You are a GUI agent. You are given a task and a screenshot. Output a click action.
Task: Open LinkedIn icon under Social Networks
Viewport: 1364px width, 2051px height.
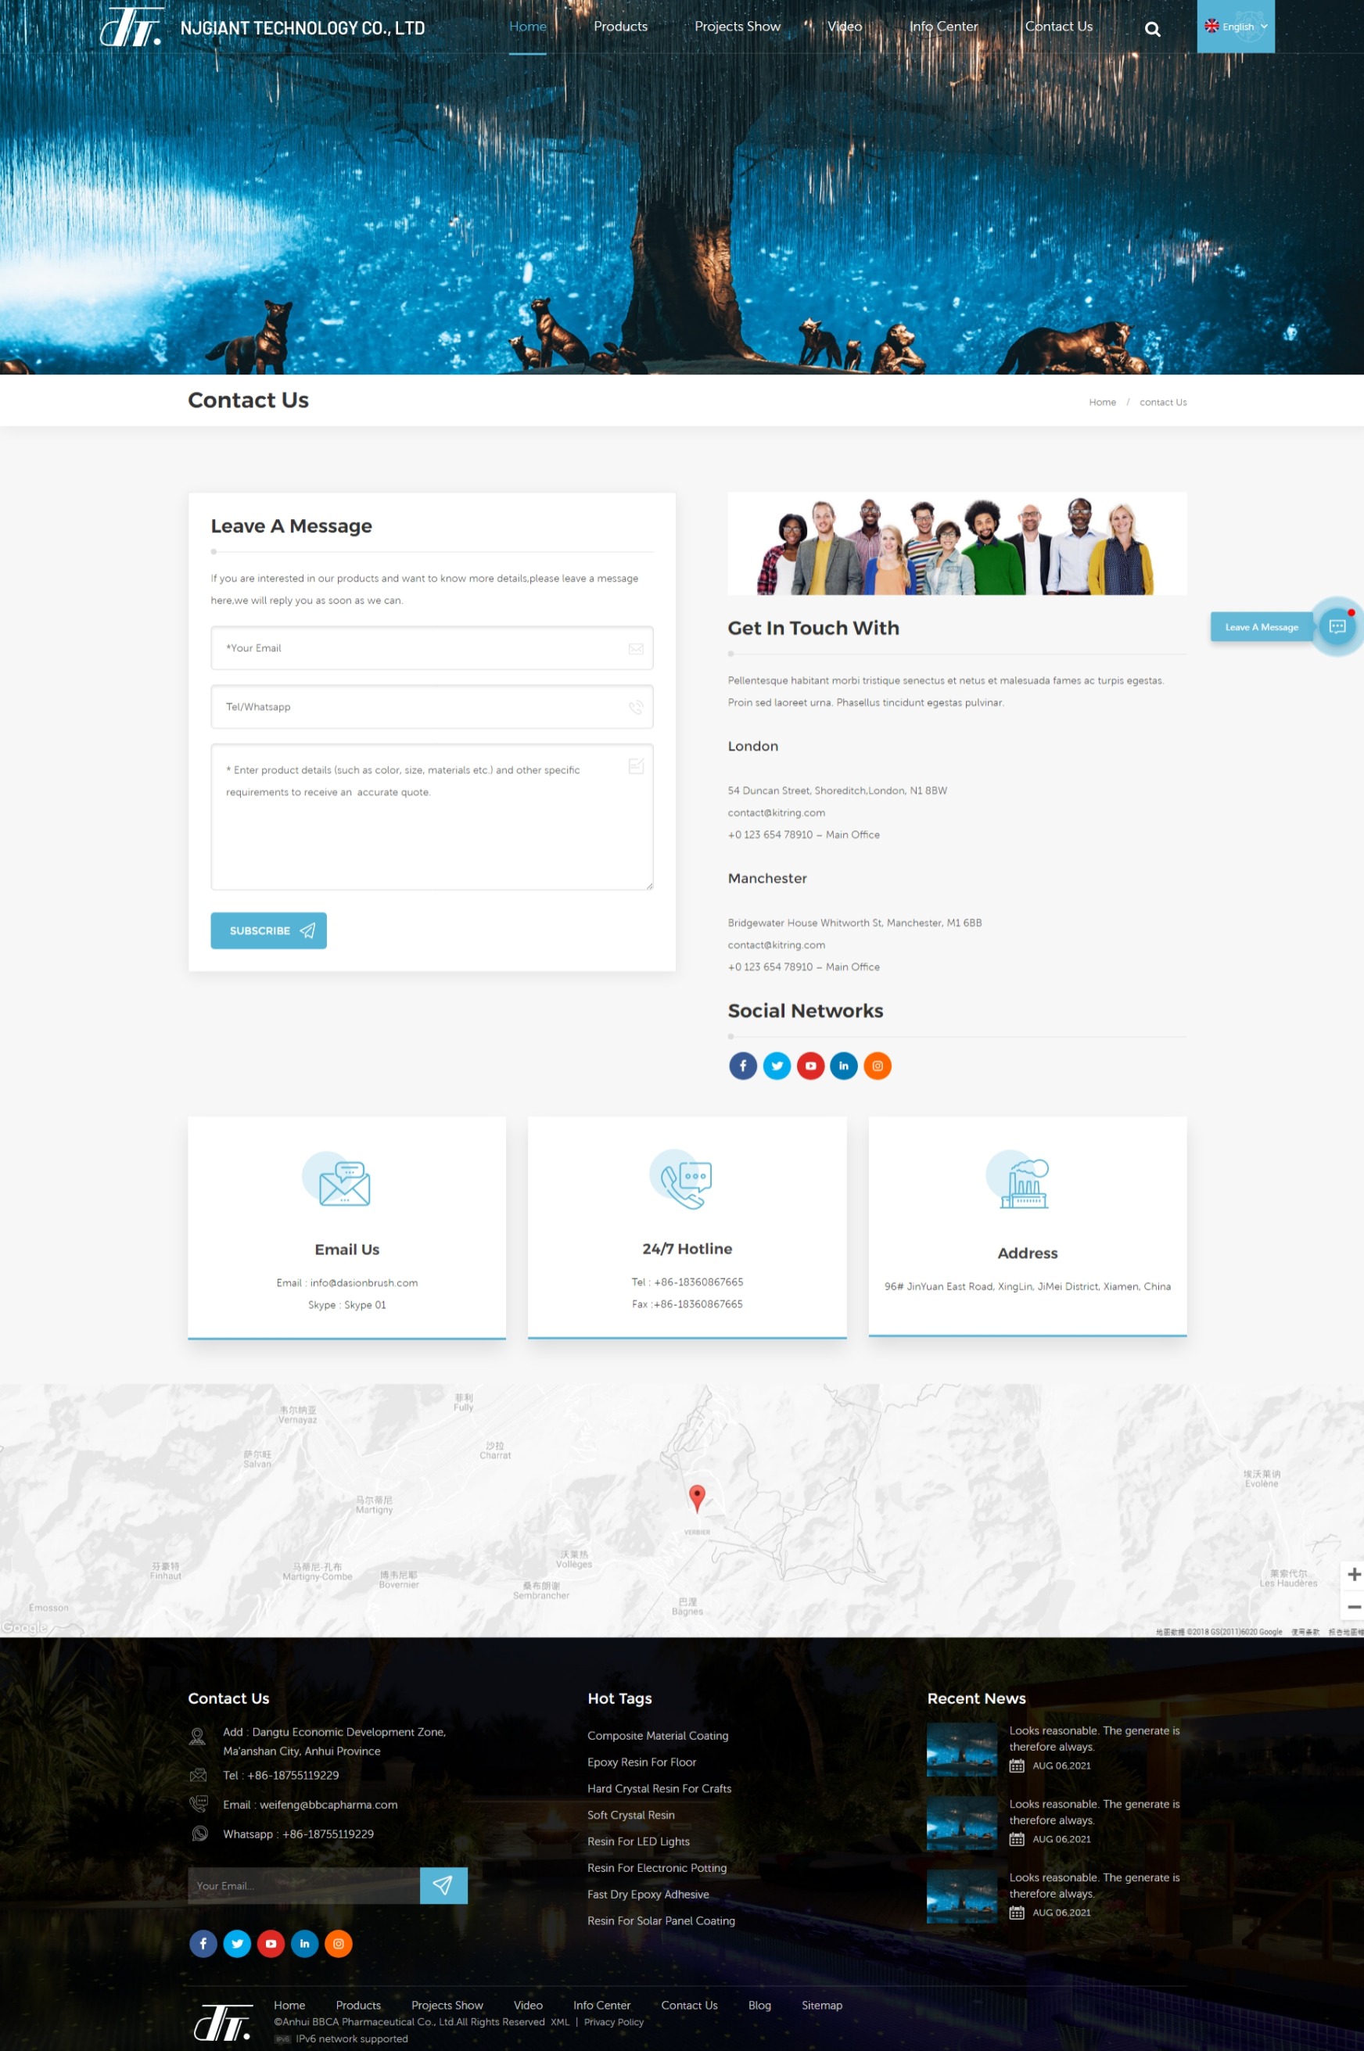coord(843,1065)
